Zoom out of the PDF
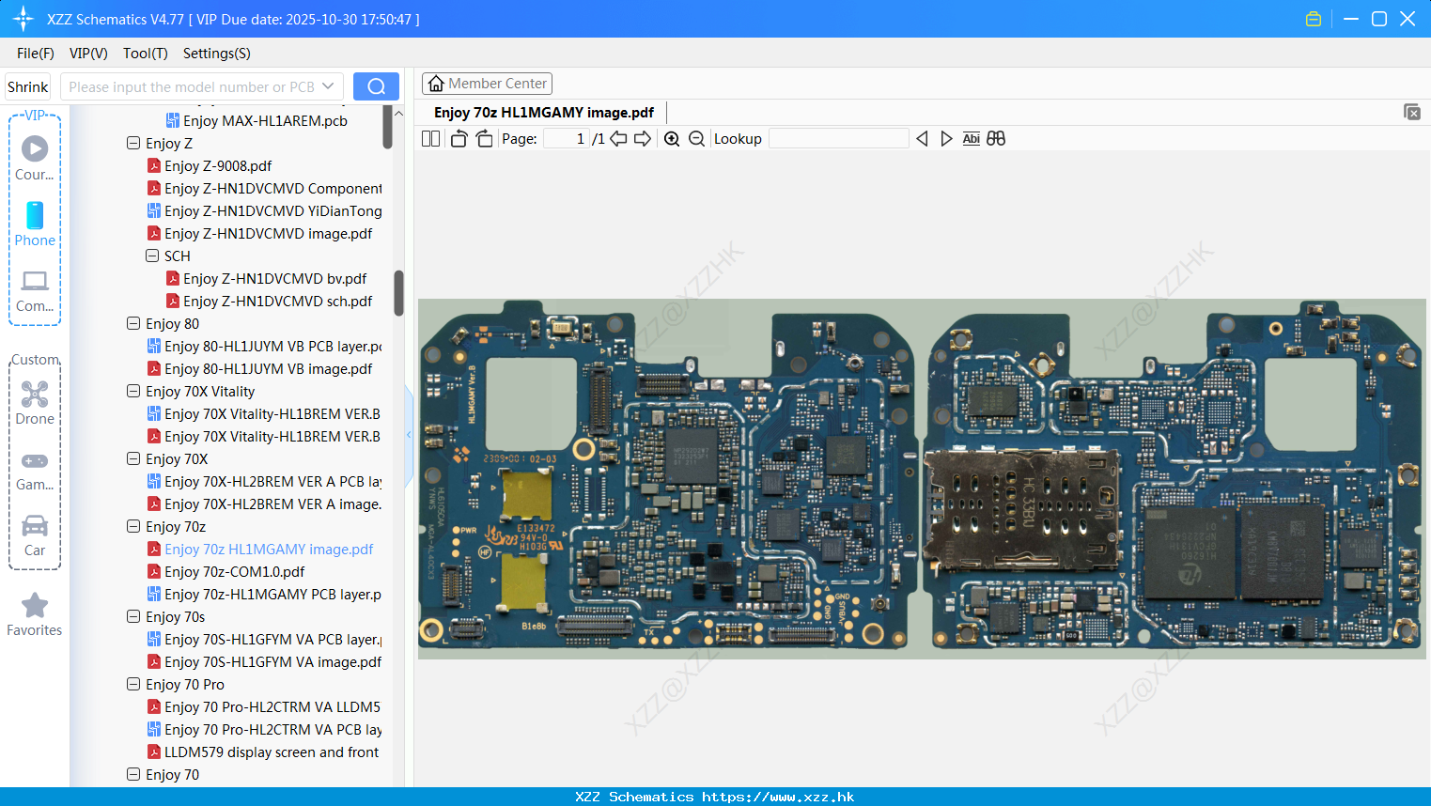This screenshot has width=1431, height=806. (696, 139)
